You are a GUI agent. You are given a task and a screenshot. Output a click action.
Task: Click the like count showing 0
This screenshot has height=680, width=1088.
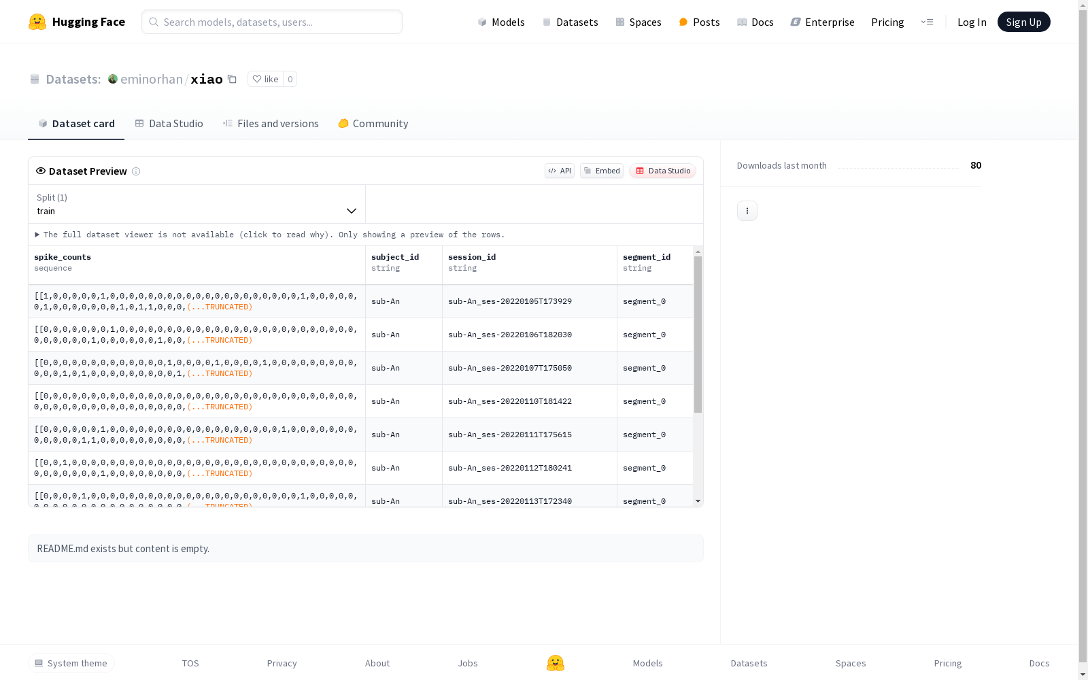tap(290, 79)
